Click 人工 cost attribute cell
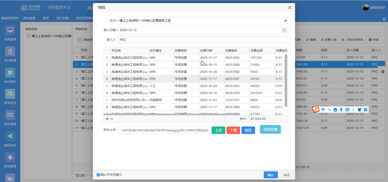Viewport: 388px width, 182px height. 161,86
